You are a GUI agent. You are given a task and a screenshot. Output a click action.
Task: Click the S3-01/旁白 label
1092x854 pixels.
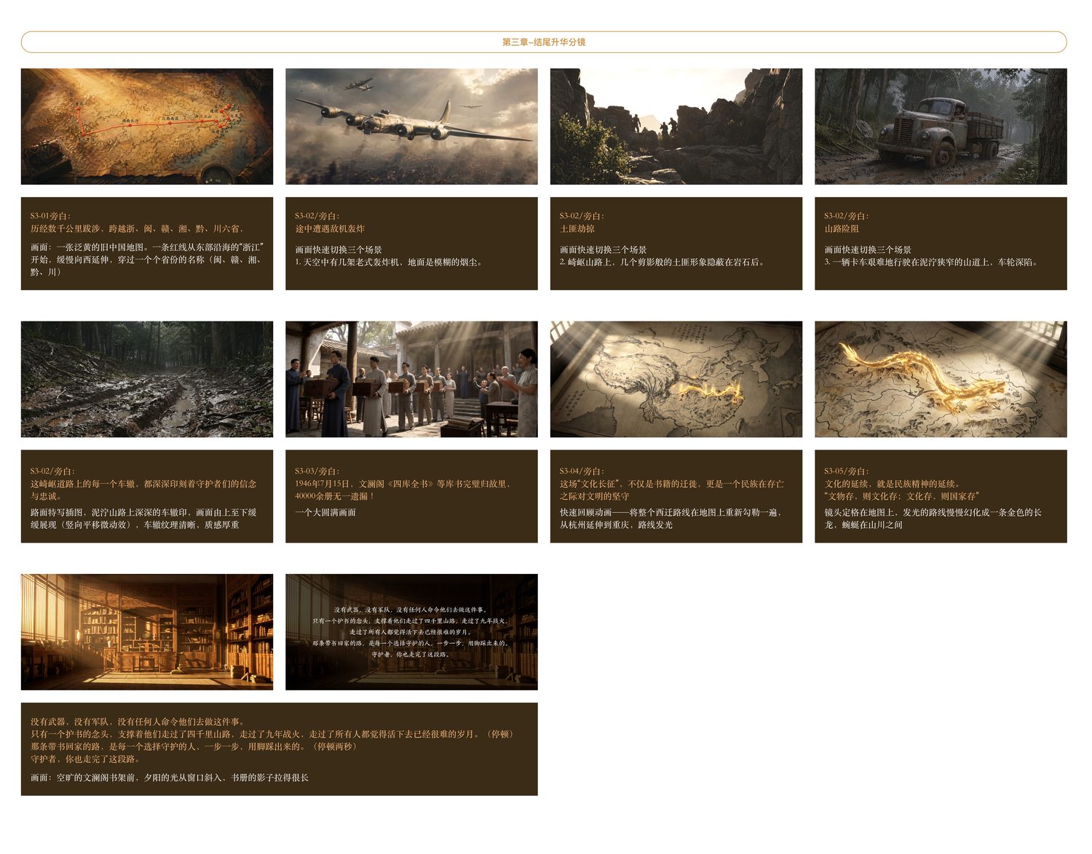(x=50, y=216)
